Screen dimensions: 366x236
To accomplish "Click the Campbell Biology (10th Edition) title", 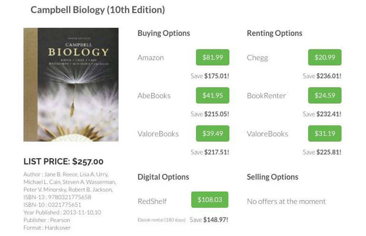I will click(x=97, y=10).
